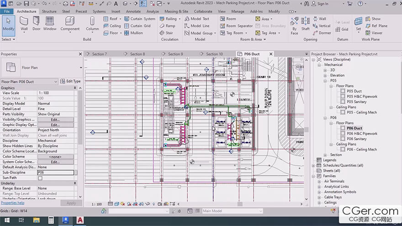Select the Ramp tool

[167, 26]
